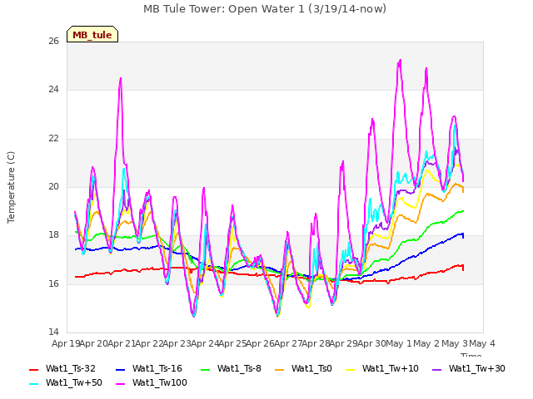
Task: Click the magenta peak near May 1
Action: [400, 61]
